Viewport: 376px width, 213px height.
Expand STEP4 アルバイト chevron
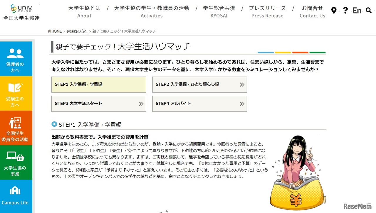click(x=242, y=104)
